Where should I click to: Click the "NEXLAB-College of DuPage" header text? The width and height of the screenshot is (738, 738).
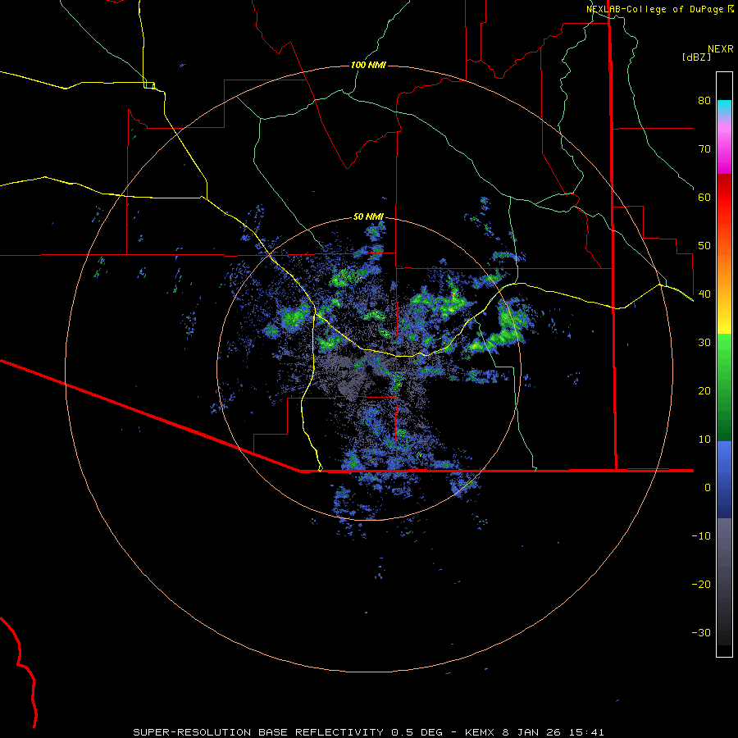654,9
